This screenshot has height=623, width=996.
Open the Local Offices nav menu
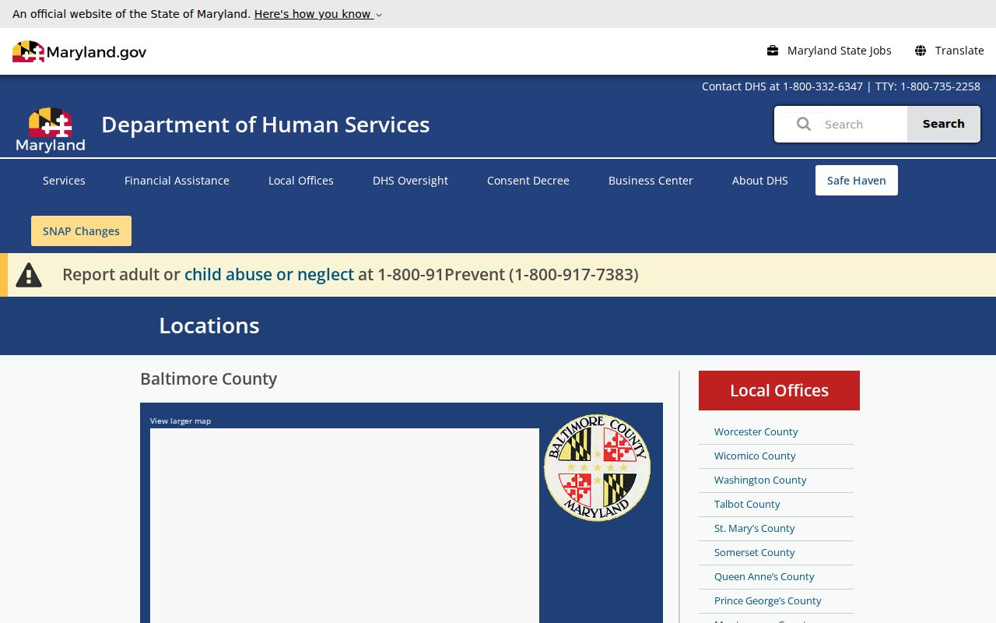(x=301, y=181)
